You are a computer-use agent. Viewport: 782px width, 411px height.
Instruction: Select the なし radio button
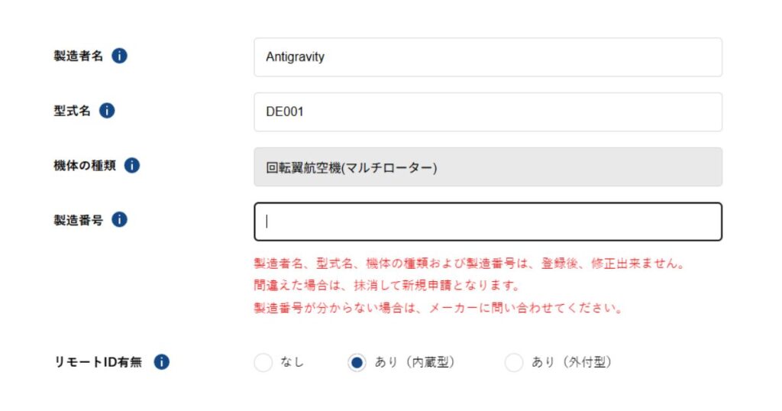(263, 363)
